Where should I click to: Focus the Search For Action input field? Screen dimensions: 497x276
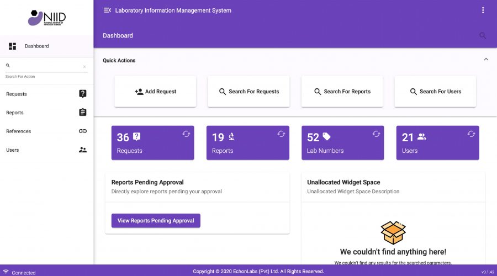[44, 66]
